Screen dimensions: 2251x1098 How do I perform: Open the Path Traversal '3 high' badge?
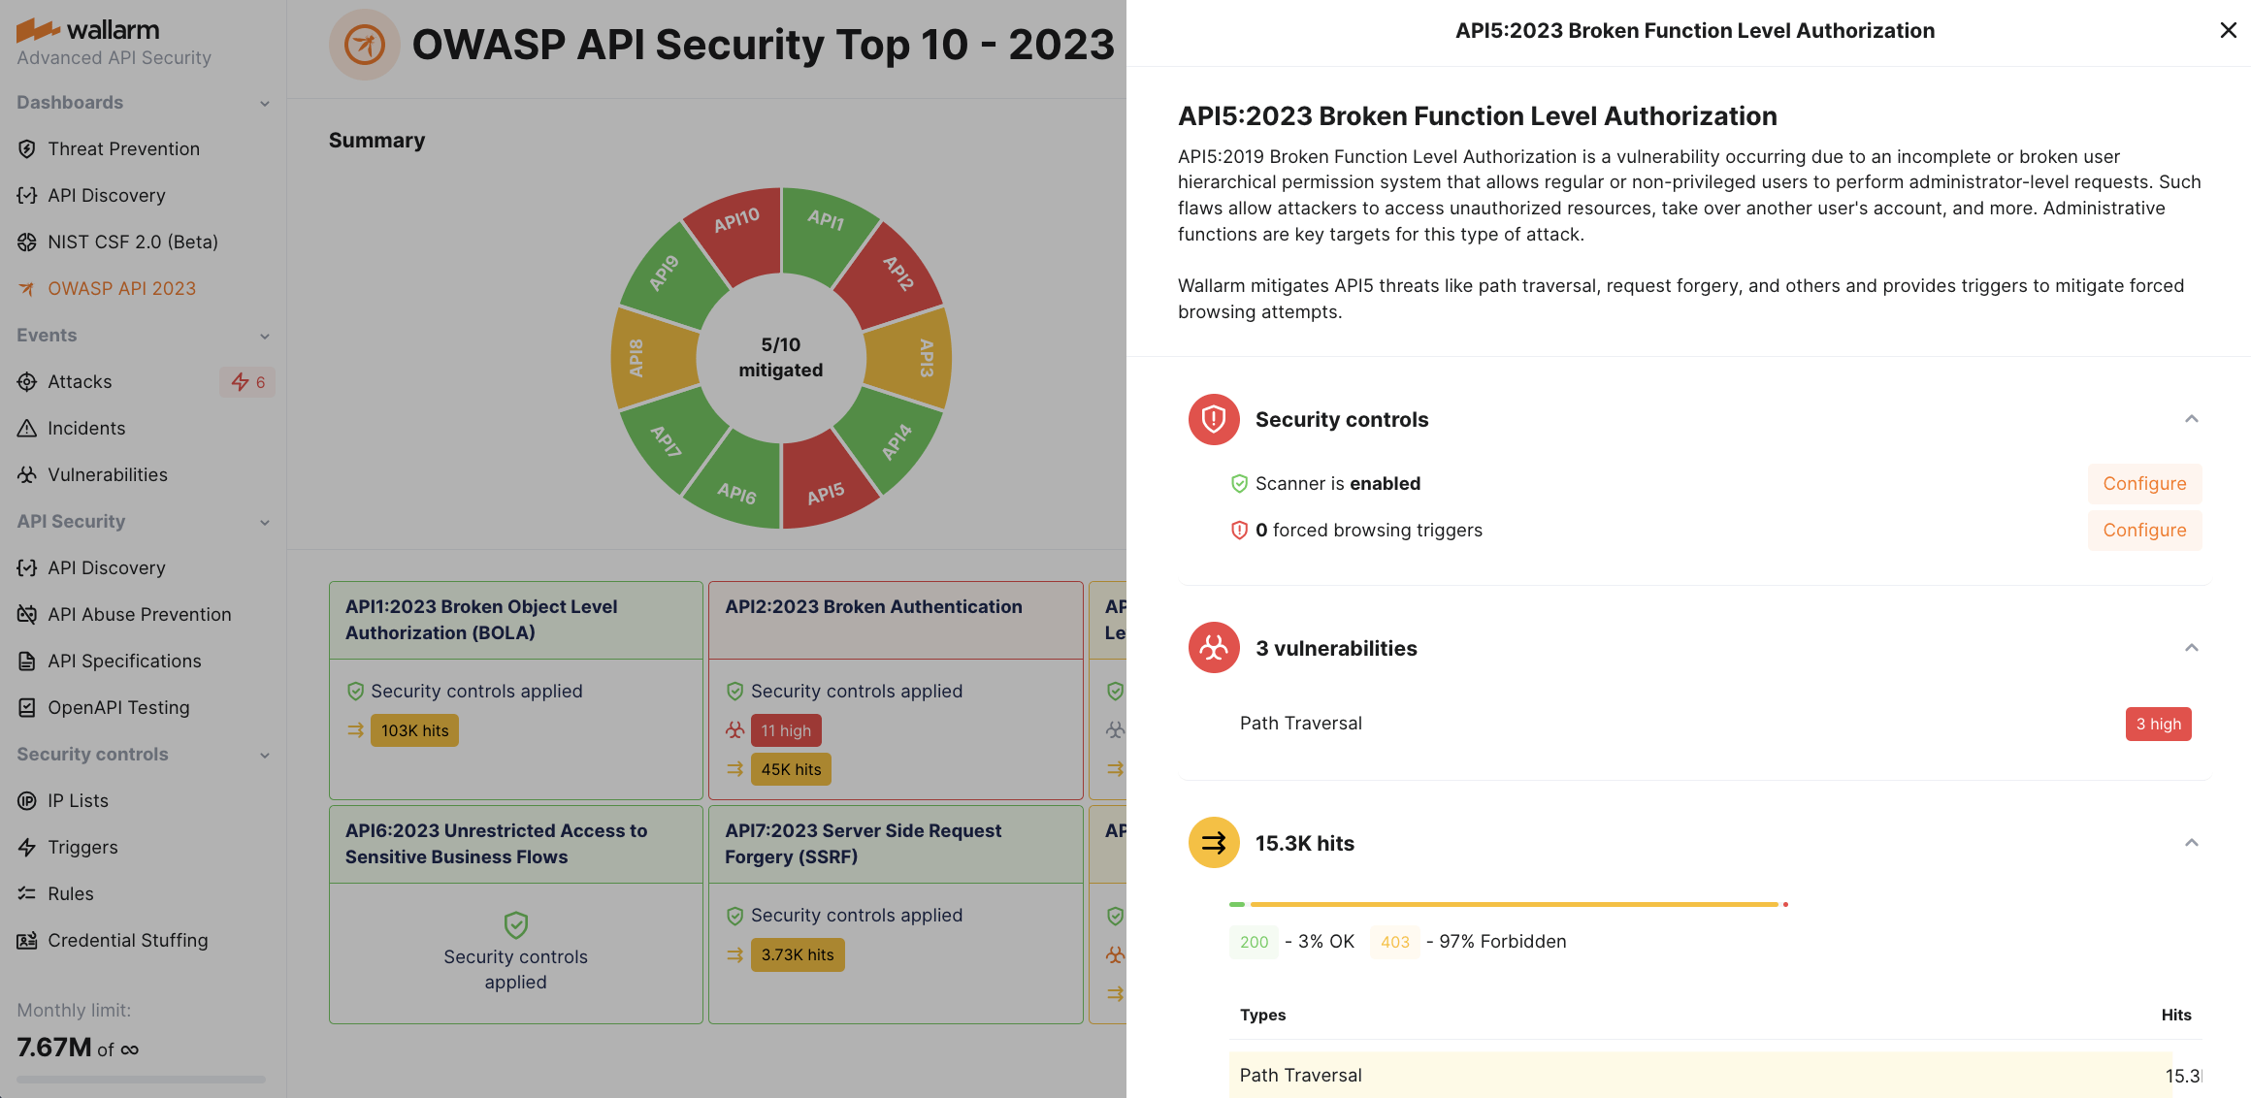click(2158, 724)
